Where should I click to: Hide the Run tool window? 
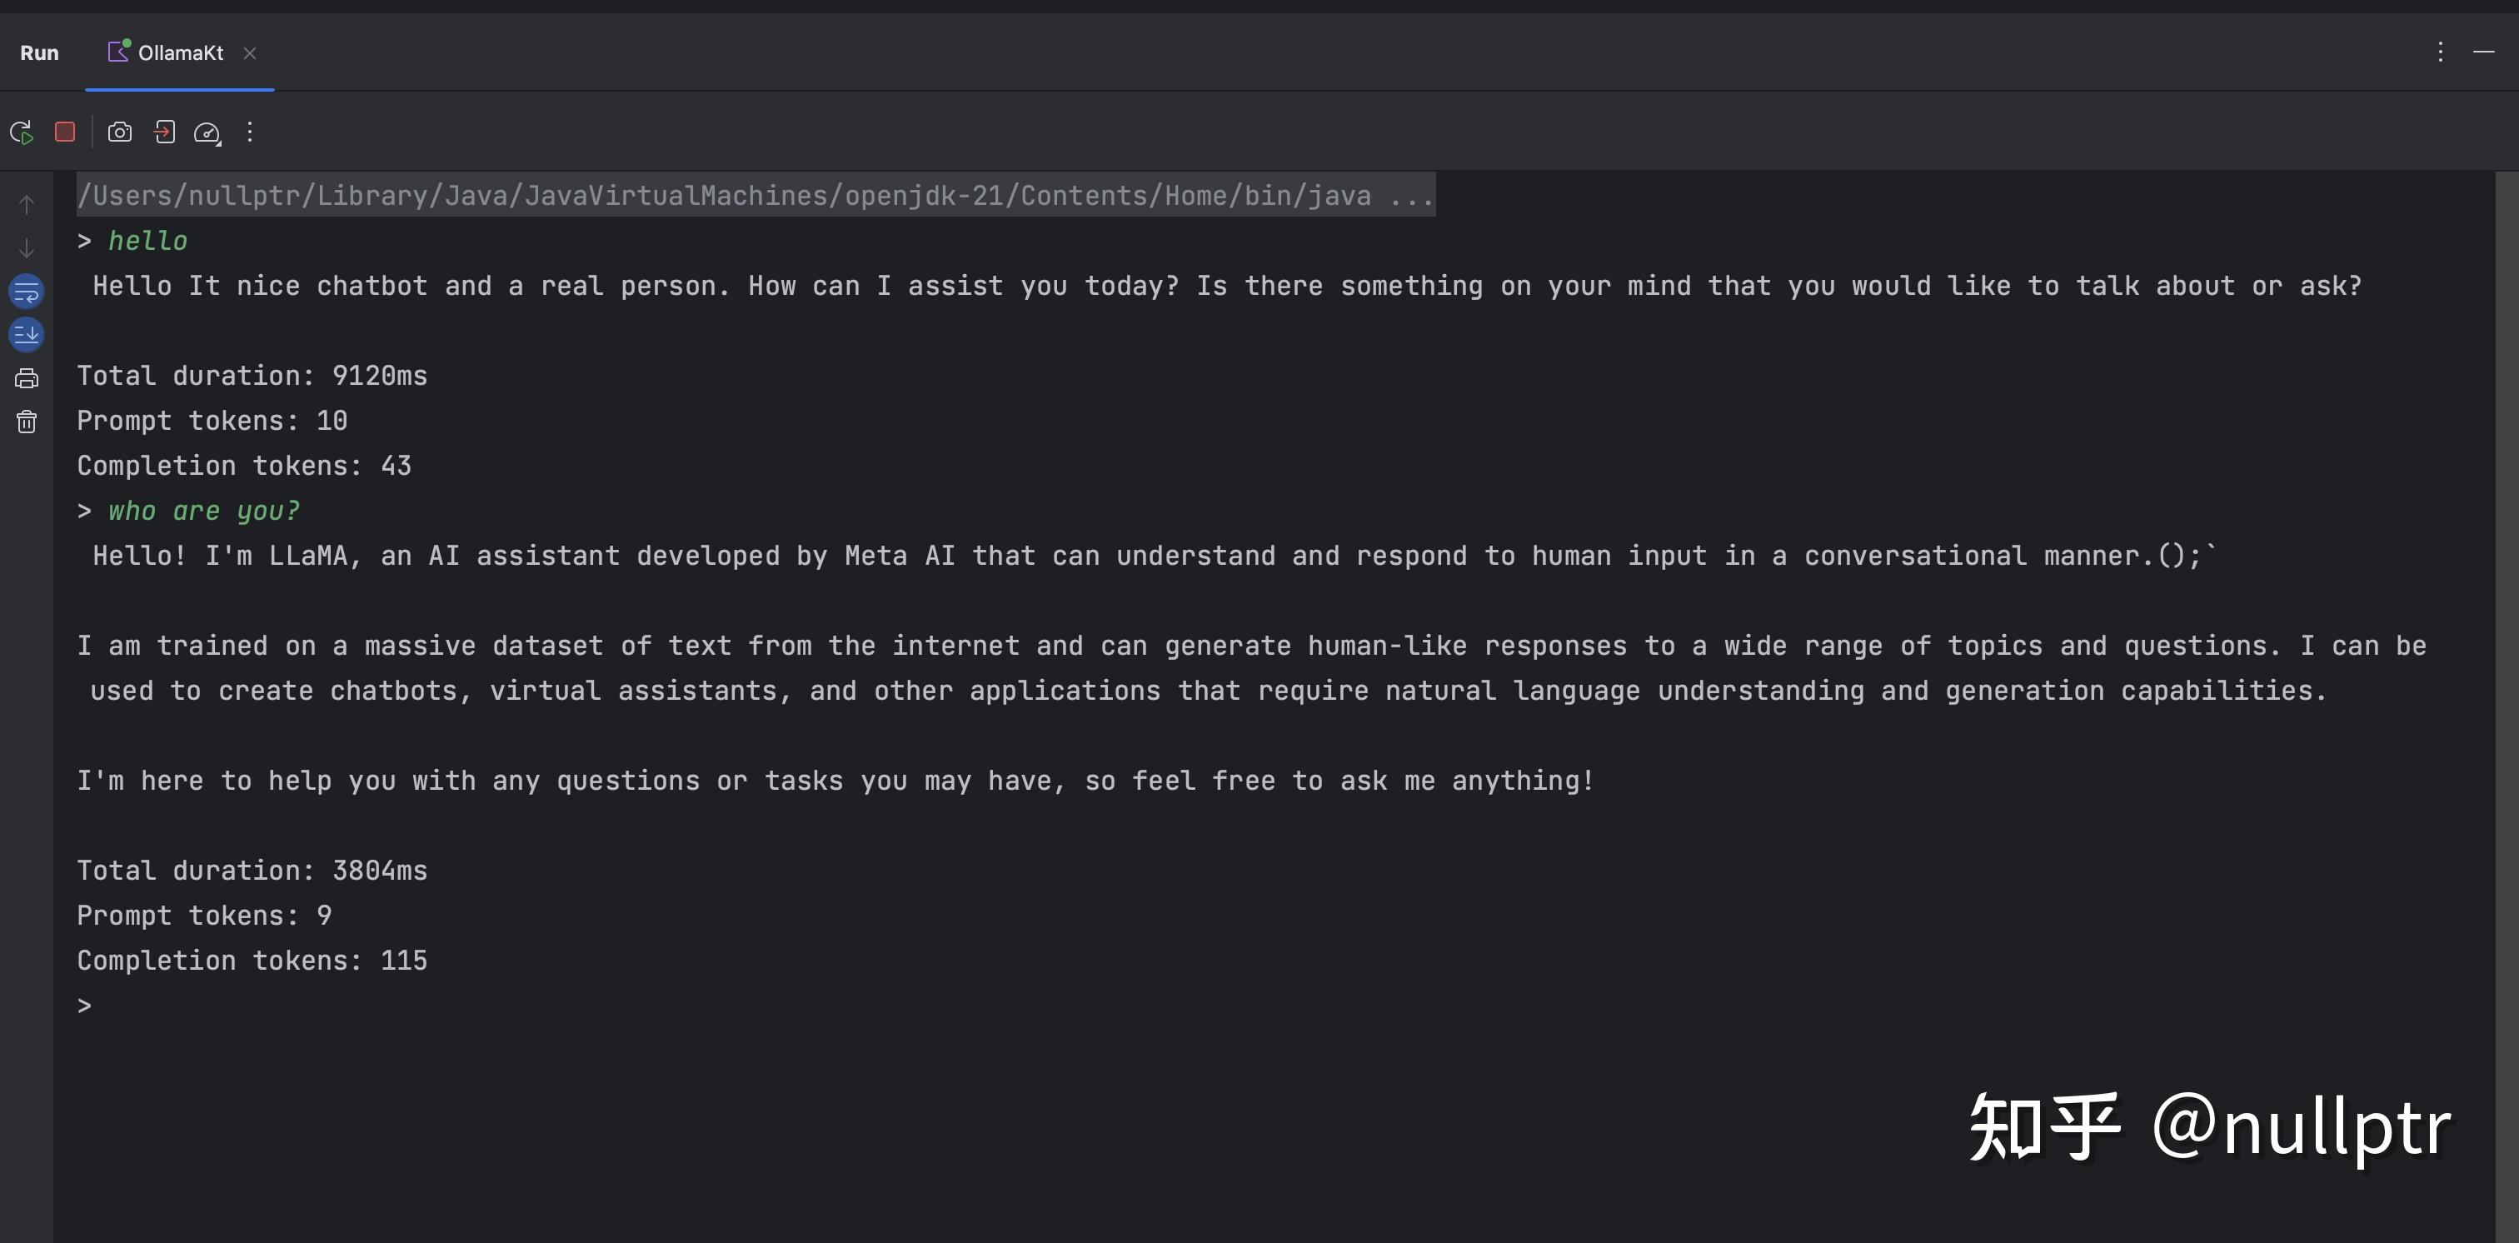coord(2484,52)
